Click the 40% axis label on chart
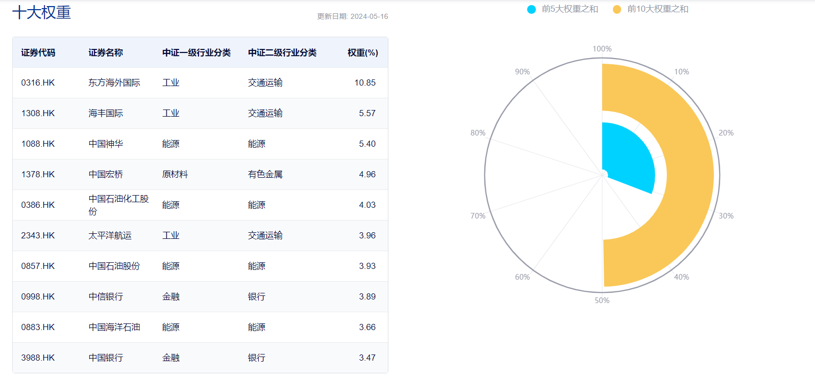The height and width of the screenshot is (382, 815). pyautogui.click(x=682, y=277)
